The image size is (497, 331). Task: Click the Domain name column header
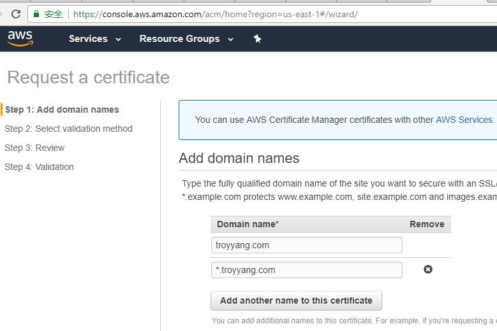[x=248, y=224]
